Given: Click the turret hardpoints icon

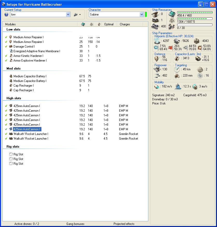Looking at the screenshot, I should pyautogui.click(x=155, y=14).
